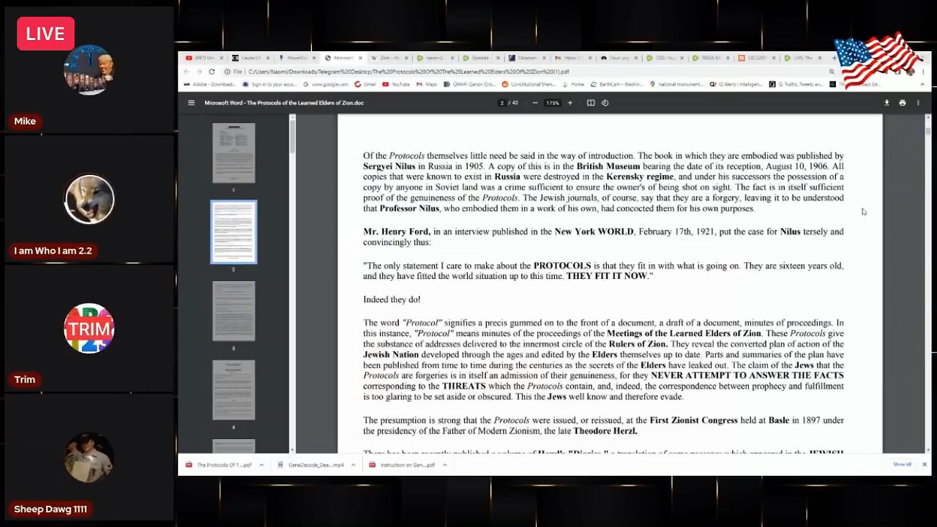Go forward in browser history
The image size is (937, 527).
click(198, 72)
